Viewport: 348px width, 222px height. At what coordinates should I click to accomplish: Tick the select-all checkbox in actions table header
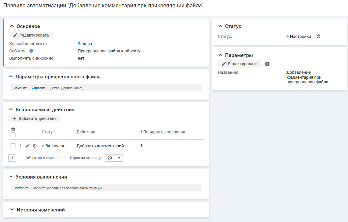[13, 135]
